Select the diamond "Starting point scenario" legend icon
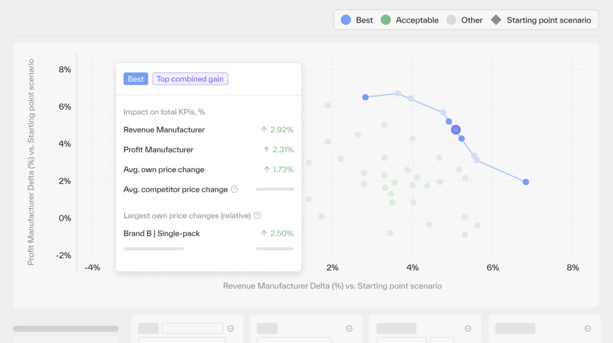613x343 pixels. pyautogui.click(x=496, y=20)
